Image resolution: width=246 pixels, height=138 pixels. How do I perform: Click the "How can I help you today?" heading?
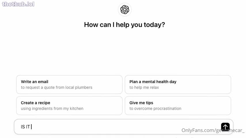pyautogui.click(x=124, y=25)
